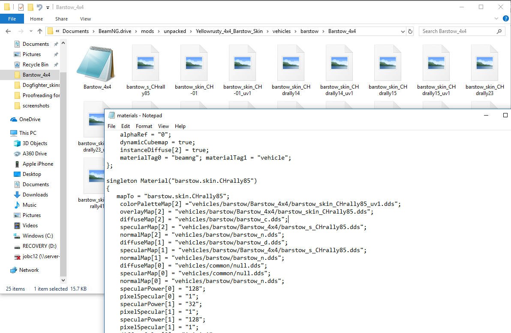Screen dimensions: 511x333
Task: Click the Forward navigation arrow
Action: point(21,31)
